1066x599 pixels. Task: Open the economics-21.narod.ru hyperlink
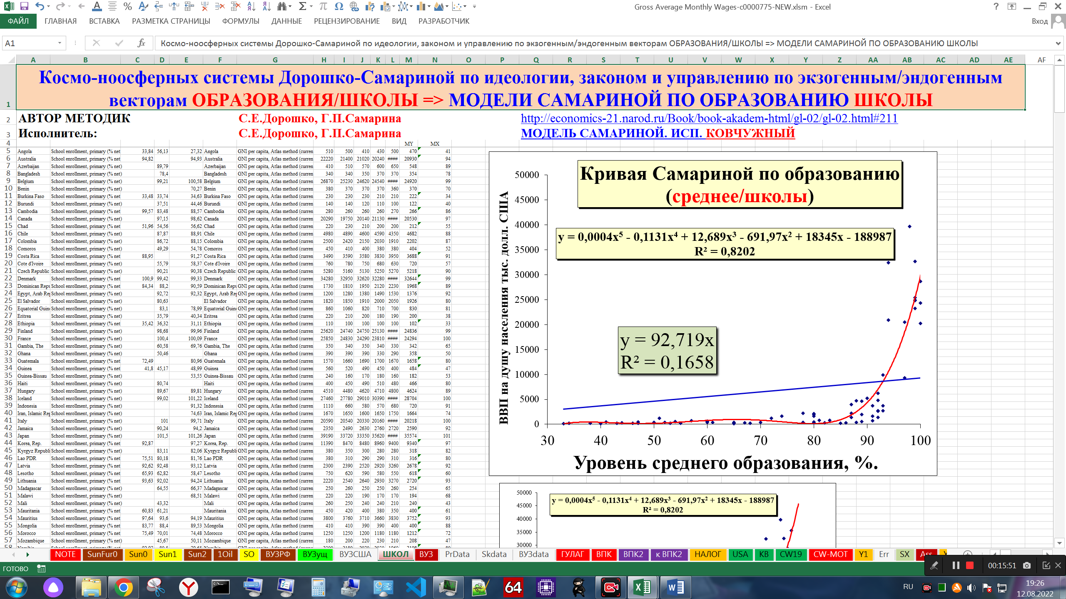(x=709, y=119)
